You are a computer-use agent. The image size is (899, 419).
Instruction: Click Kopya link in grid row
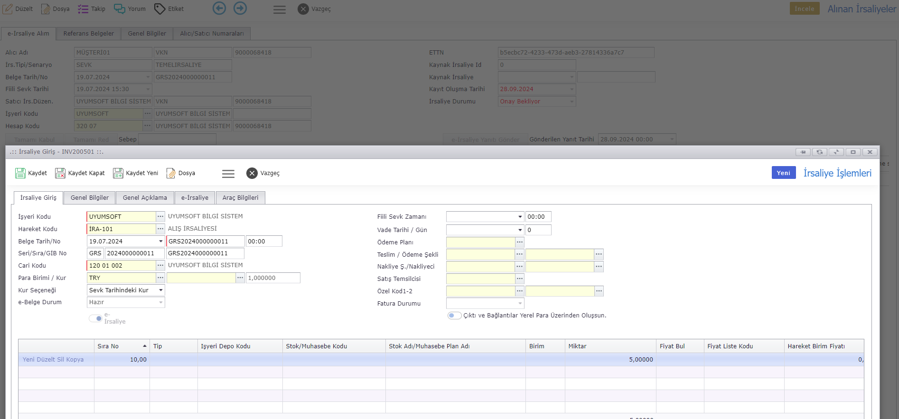point(75,360)
